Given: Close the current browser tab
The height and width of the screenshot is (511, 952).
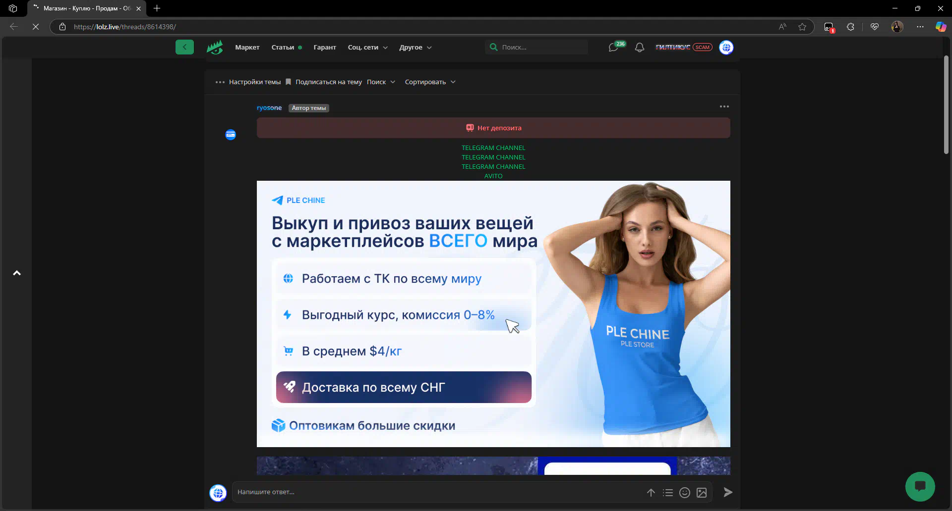Looking at the screenshot, I should coord(139,8).
